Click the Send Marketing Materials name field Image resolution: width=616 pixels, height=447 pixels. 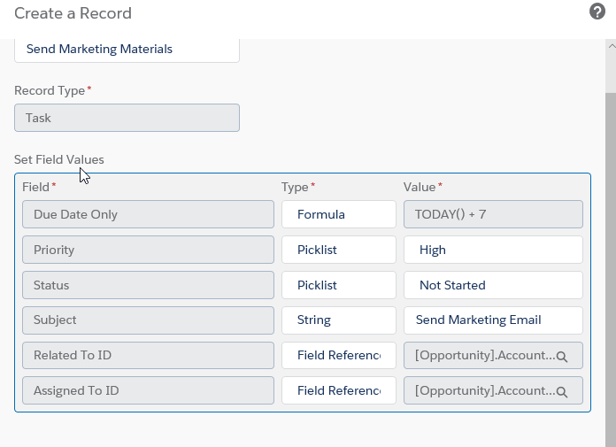coord(127,49)
